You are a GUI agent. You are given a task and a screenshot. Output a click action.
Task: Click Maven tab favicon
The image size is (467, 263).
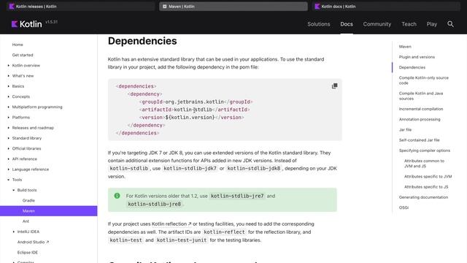tap(164, 7)
